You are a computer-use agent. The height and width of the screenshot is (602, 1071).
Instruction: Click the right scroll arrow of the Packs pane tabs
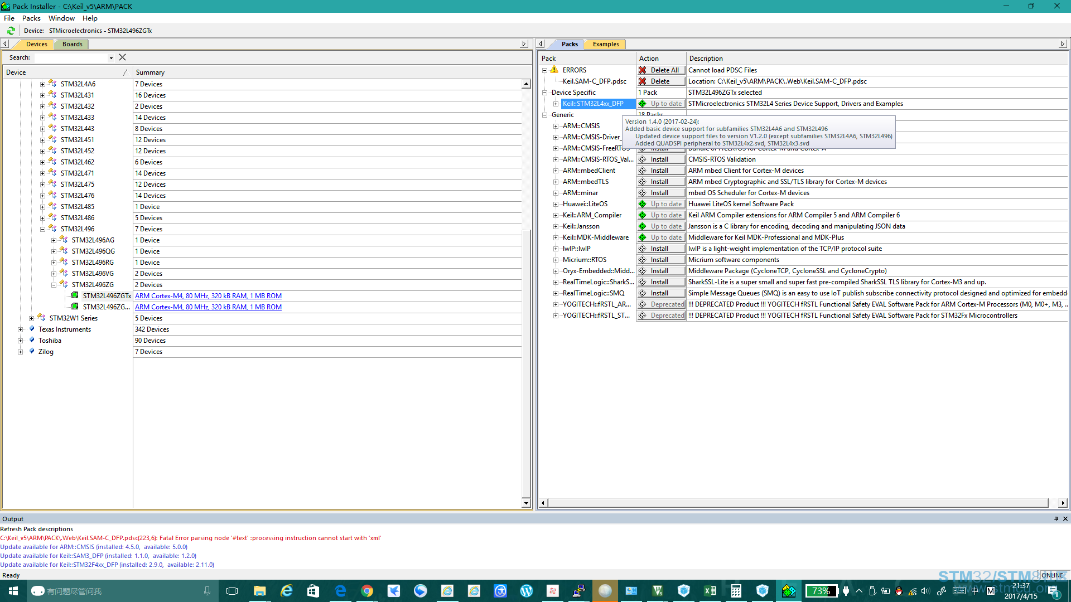[1063, 43]
